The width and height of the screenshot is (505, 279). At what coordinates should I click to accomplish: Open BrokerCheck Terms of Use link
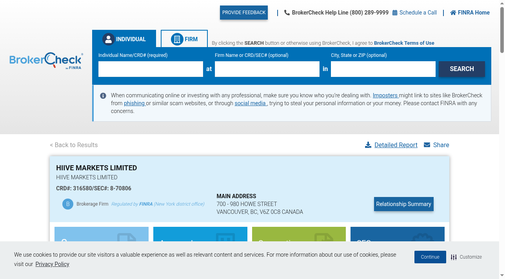pos(404,43)
